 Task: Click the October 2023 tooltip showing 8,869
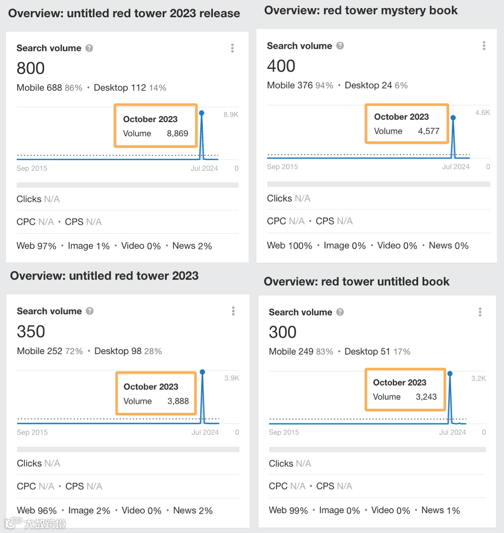click(156, 126)
